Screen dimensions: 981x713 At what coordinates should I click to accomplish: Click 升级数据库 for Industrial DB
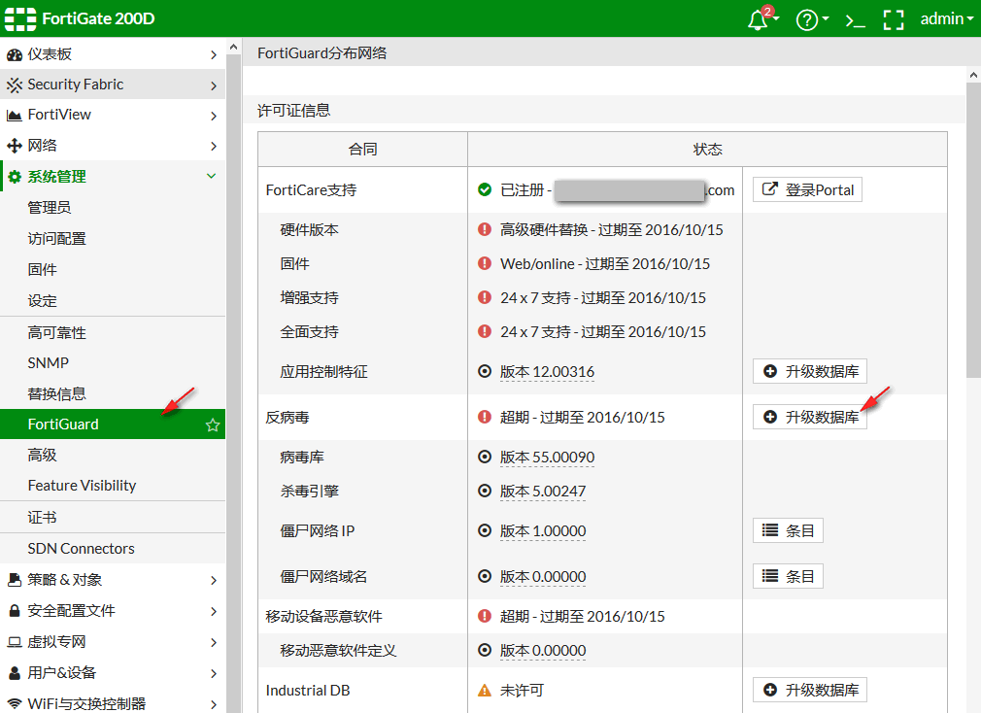pyautogui.click(x=810, y=690)
